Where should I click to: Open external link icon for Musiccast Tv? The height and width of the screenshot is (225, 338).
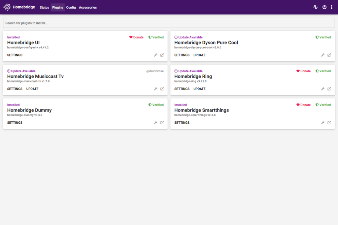[162, 89]
